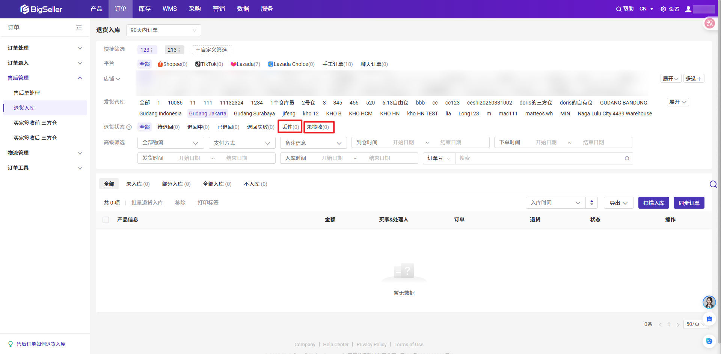Expand the 订单处理 sidebar section
The height and width of the screenshot is (354, 721).
tap(45, 48)
